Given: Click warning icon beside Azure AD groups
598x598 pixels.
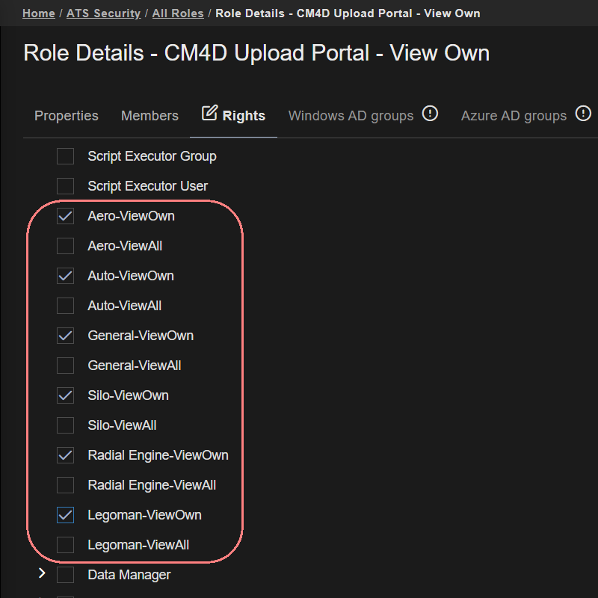Looking at the screenshot, I should (x=583, y=114).
